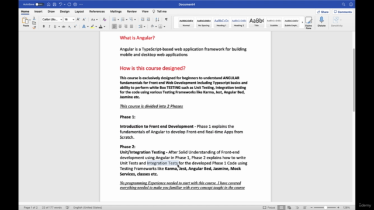Image resolution: width=374 pixels, height=210 pixels.
Task: Decrease paragraph indent
Action: [143, 19]
